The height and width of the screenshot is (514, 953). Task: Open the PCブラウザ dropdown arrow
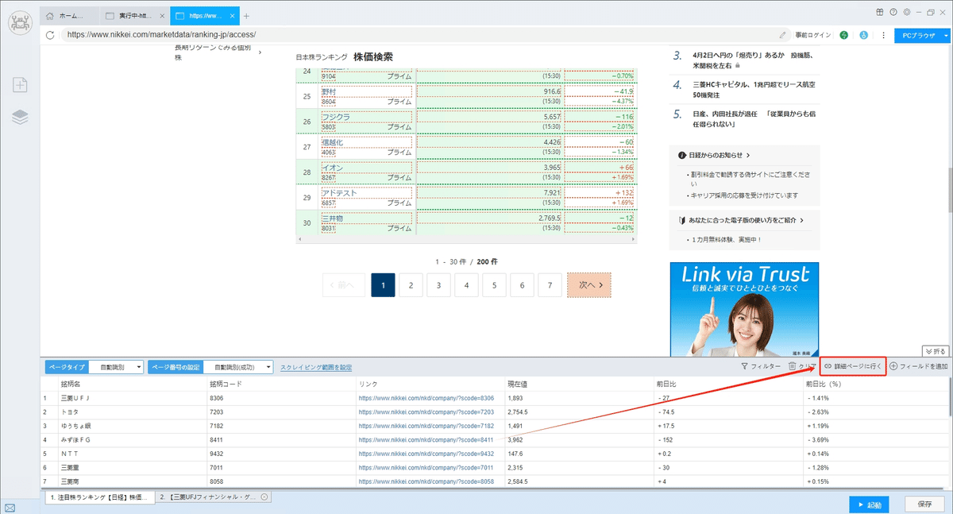[945, 35]
